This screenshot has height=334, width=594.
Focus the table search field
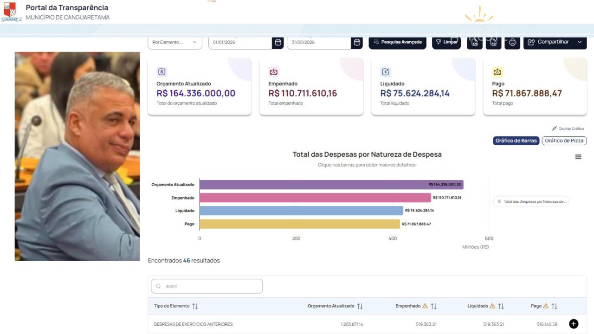tap(207, 286)
